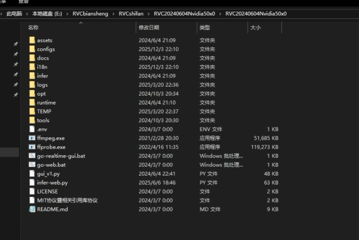Click the pin icon beside the opt row
Viewport: 359px width, 240px height.
pyautogui.click(x=16, y=95)
